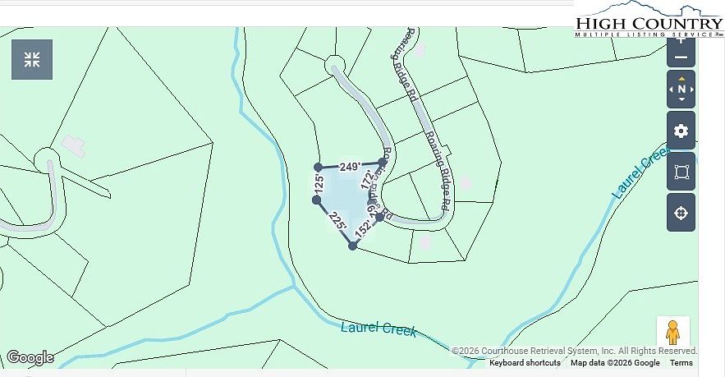Click the 172' boundary measurement label

tap(368, 181)
